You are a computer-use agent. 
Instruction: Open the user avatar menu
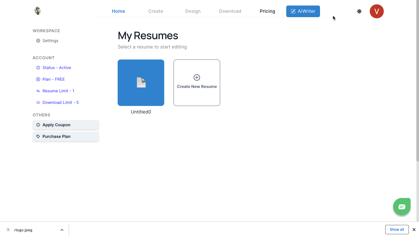point(376,11)
